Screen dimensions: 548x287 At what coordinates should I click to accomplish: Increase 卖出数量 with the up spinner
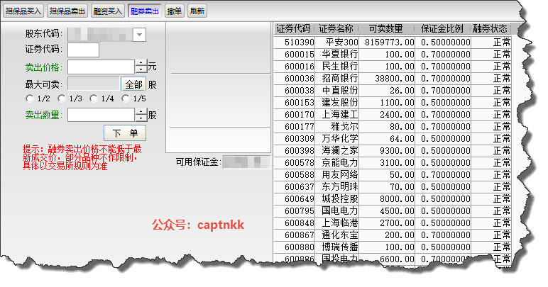pos(141,111)
